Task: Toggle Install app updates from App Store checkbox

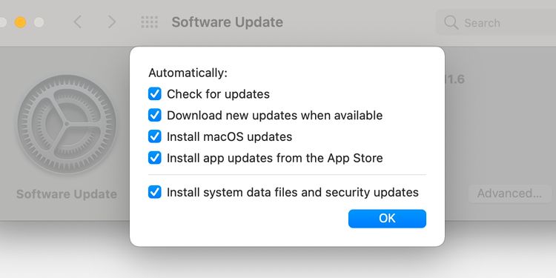Action: [x=155, y=158]
